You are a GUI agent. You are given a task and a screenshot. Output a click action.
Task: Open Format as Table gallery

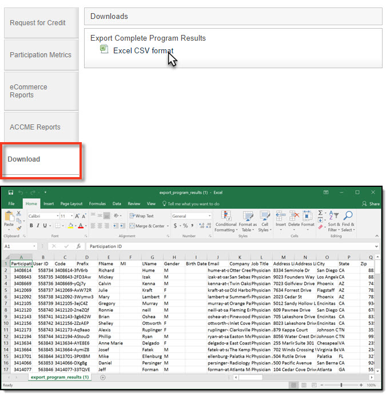click(x=248, y=221)
